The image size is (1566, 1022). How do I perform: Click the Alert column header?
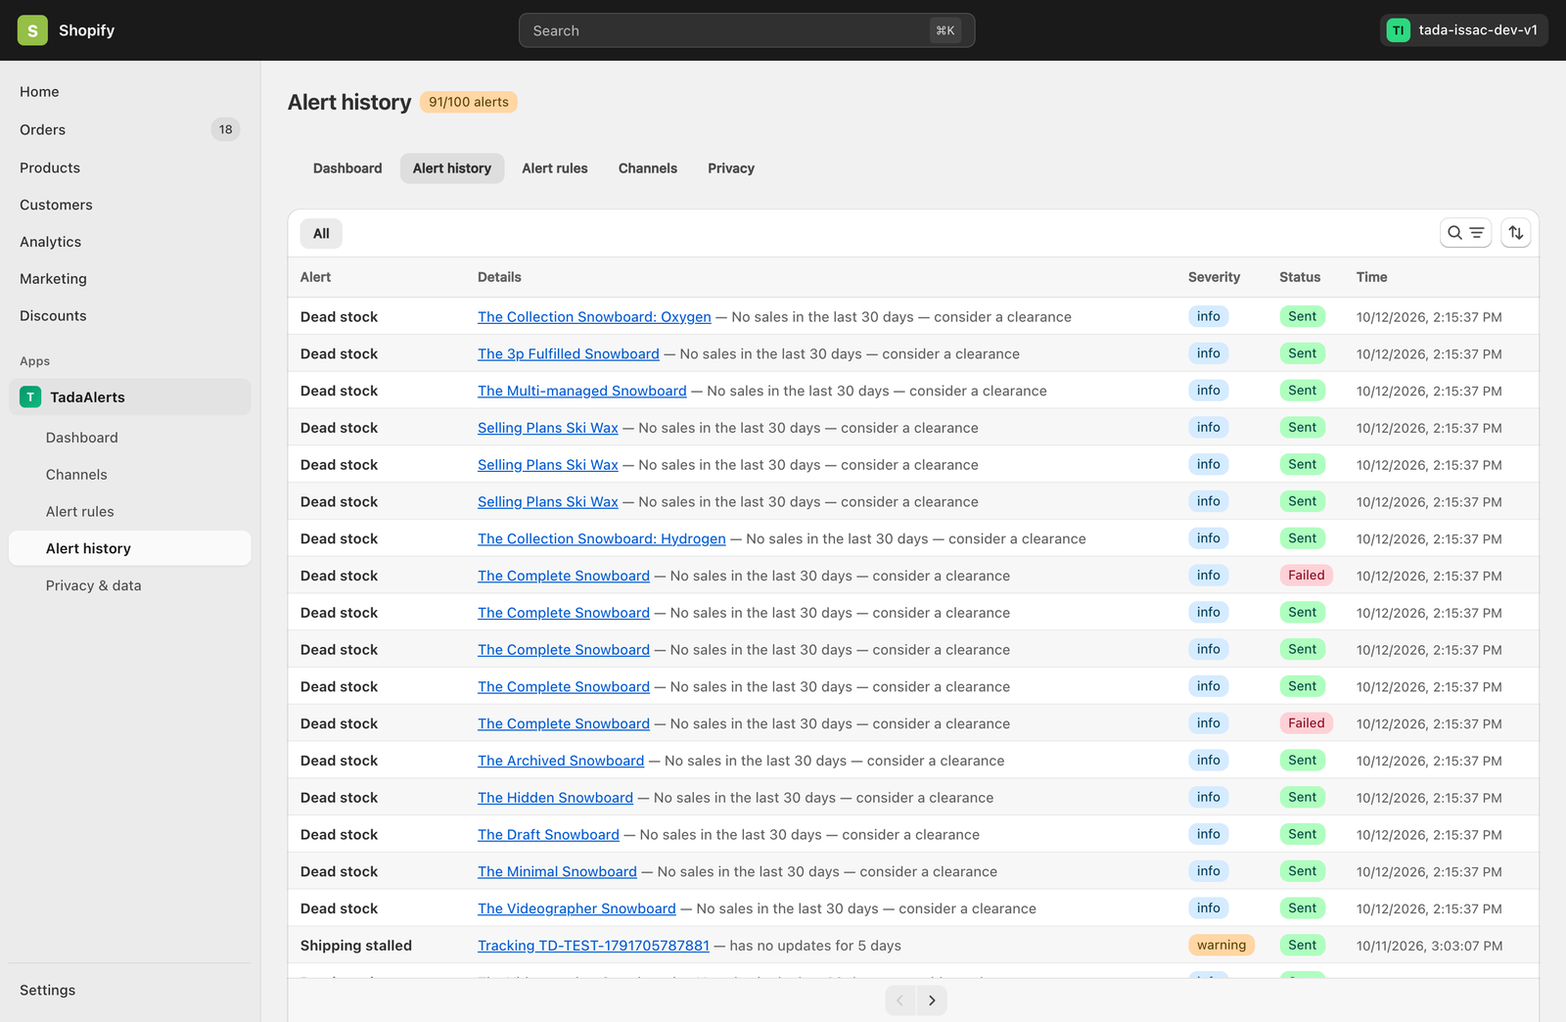pyautogui.click(x=315, y=277)
